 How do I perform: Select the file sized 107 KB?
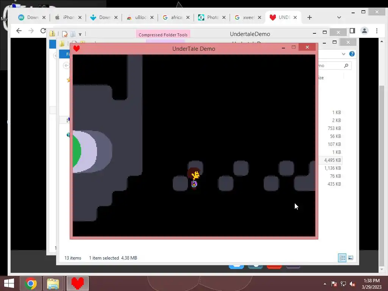pyautogui.click(x=334, y=144)
